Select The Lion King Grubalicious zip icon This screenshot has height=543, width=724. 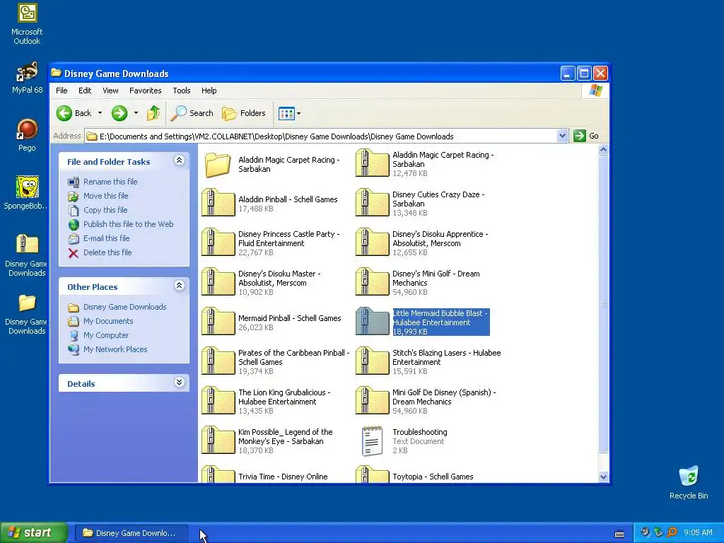(x=218, y=402)
